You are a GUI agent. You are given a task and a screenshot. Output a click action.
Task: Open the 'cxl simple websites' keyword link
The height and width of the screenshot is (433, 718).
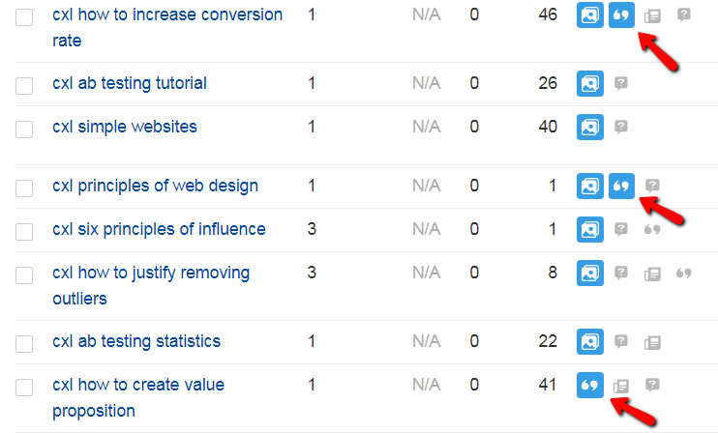pos(125,127)
